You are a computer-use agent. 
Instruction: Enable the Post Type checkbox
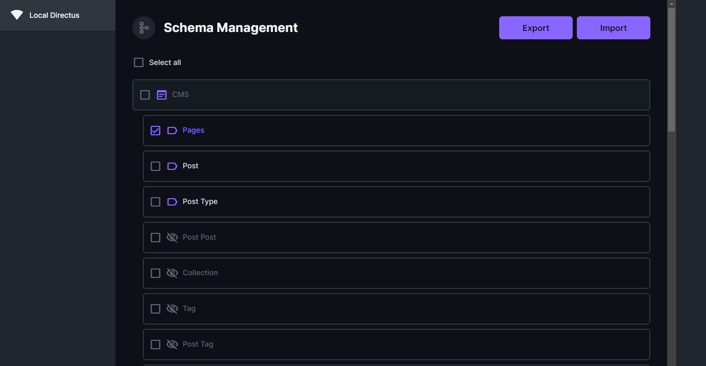point(155,202)
